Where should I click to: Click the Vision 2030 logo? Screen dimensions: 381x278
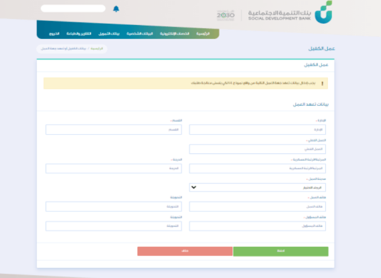225,16
